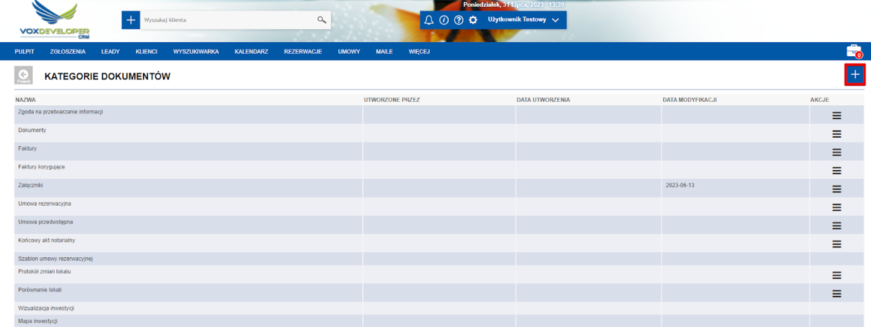Add a new document category with plus
The image size is (871, 327).
coord(855,75)
